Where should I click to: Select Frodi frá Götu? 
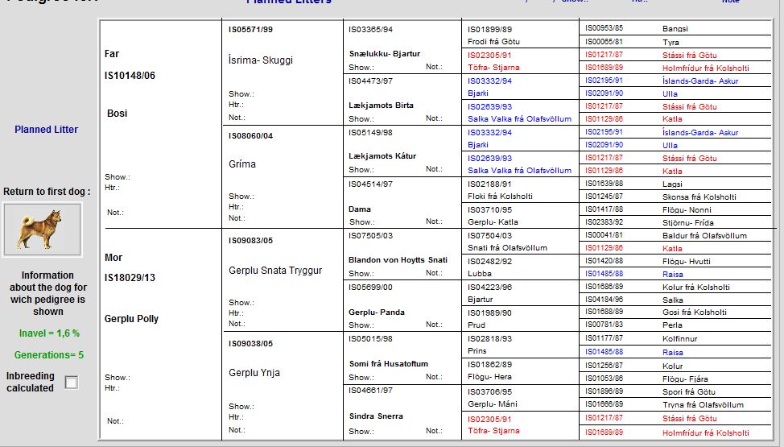tap(493, 42)
